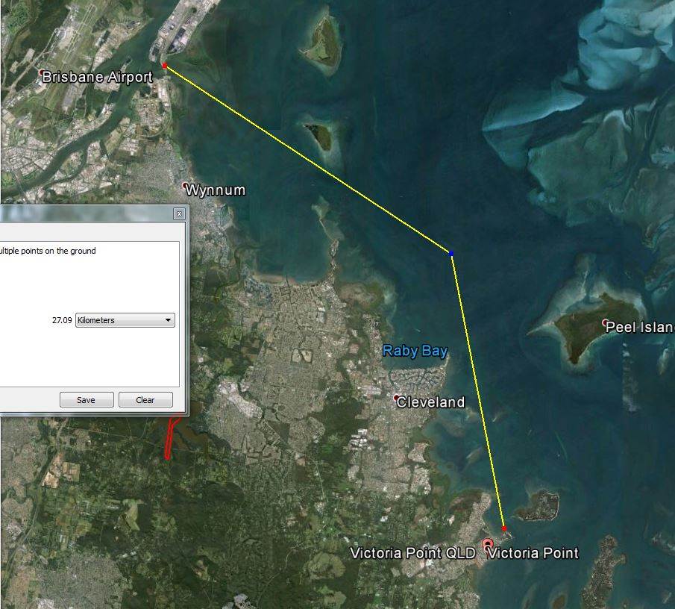Click the red Victoria Point pin icon

tap(488, 544)
